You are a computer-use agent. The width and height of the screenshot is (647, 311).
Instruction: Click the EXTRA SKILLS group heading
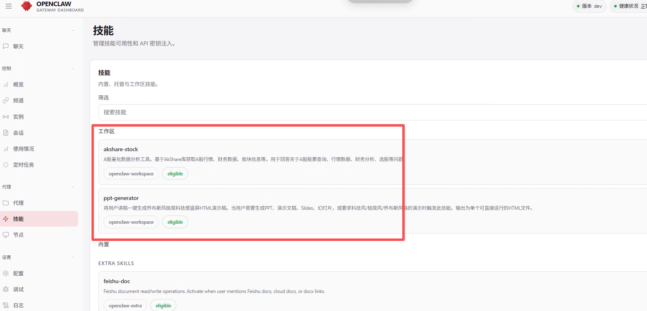pyautogui.click(x=116, y=263)
